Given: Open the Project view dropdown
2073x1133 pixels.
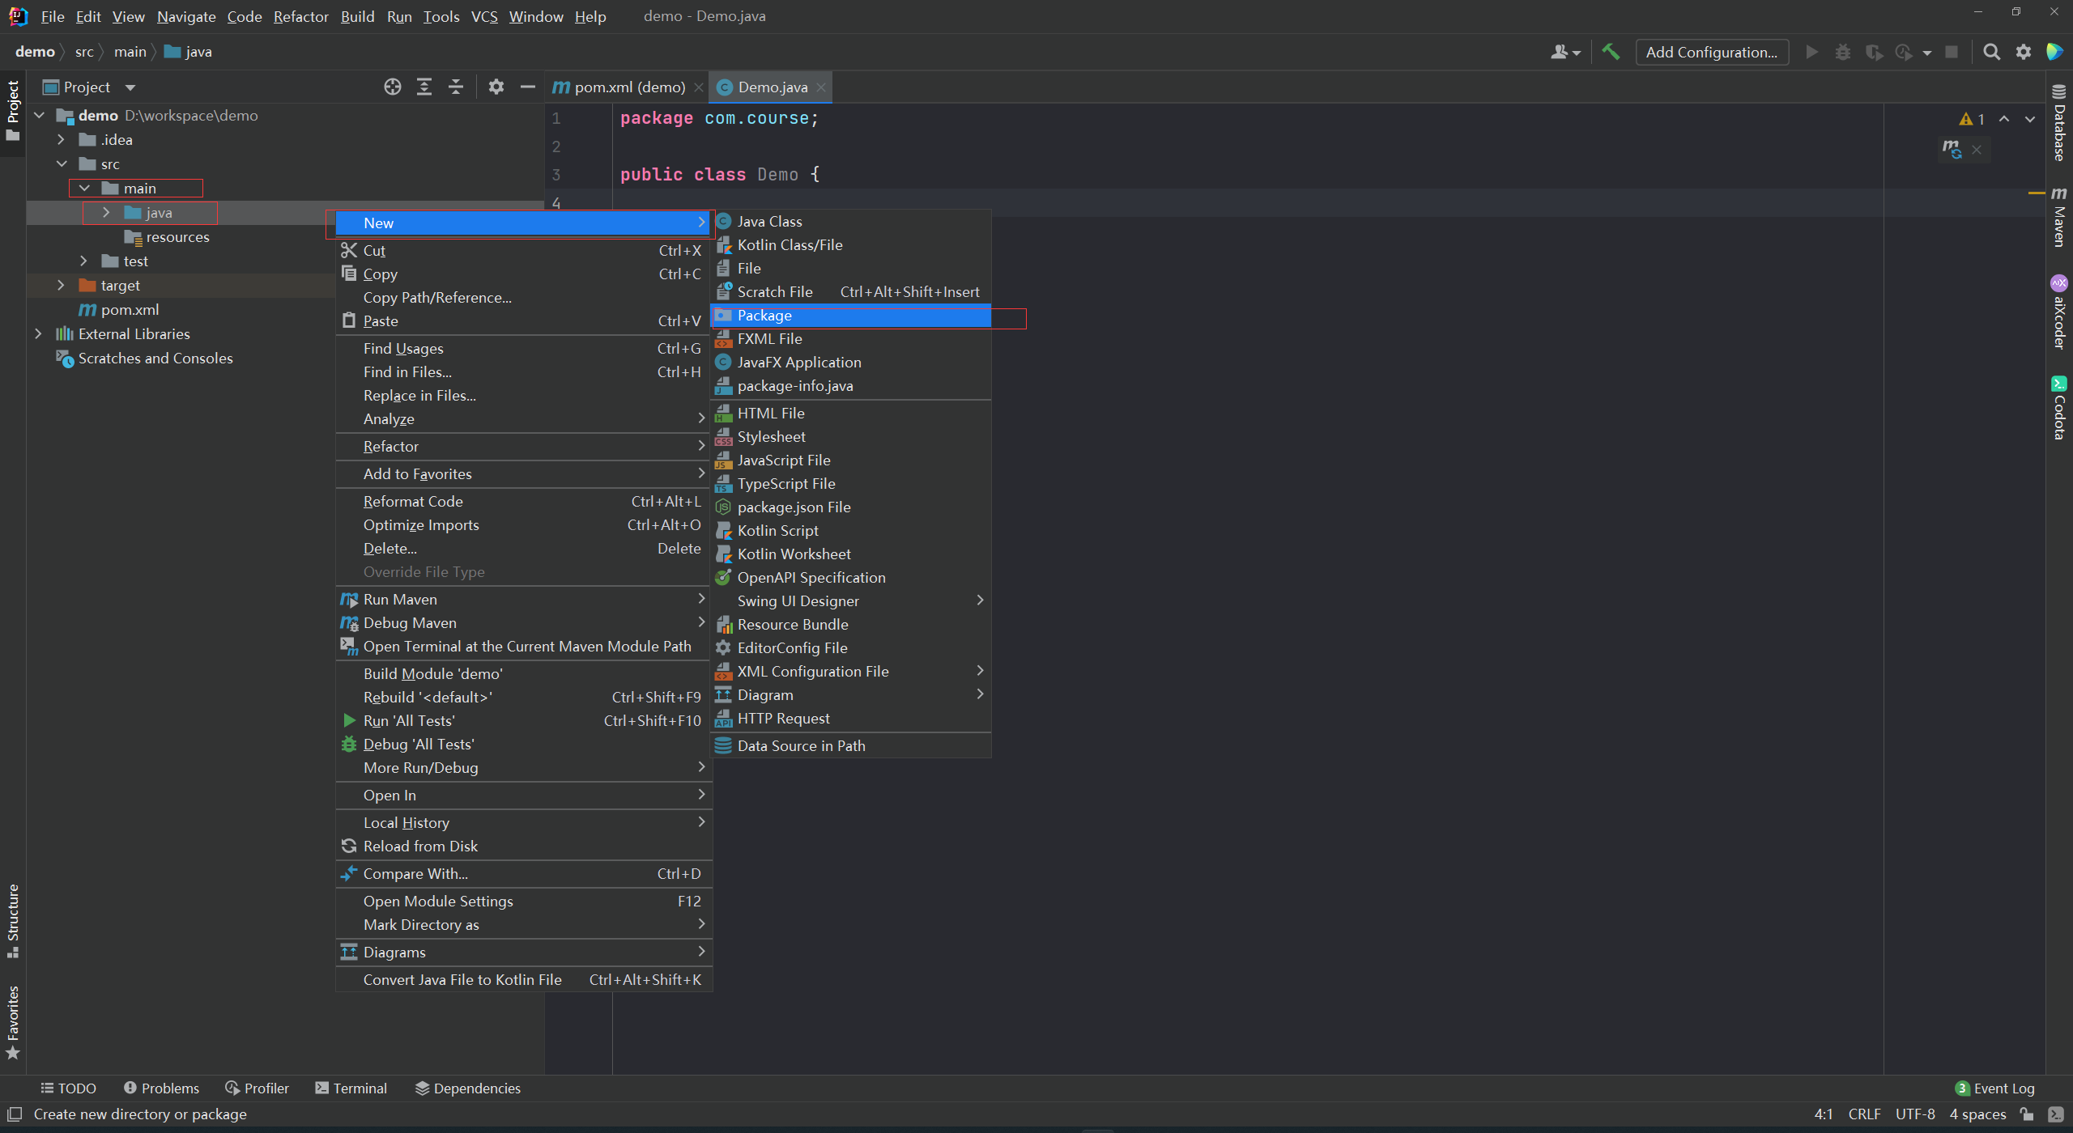Looking at the screenshot, I should tap(130, 87).
